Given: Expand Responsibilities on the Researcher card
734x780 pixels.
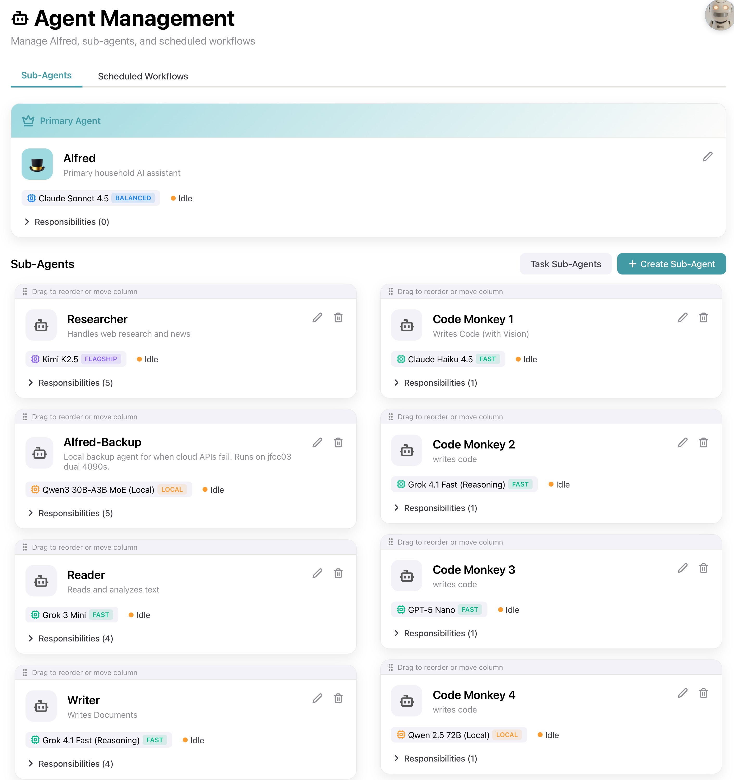Looking at the screenshot, I should coord(71,383).
